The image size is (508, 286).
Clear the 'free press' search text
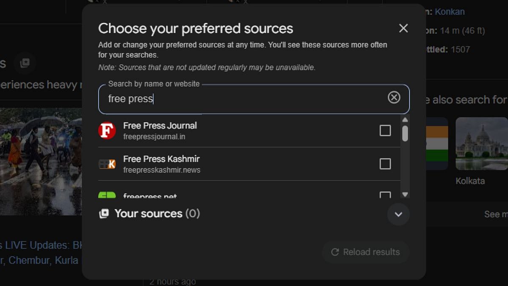point(394,98)
